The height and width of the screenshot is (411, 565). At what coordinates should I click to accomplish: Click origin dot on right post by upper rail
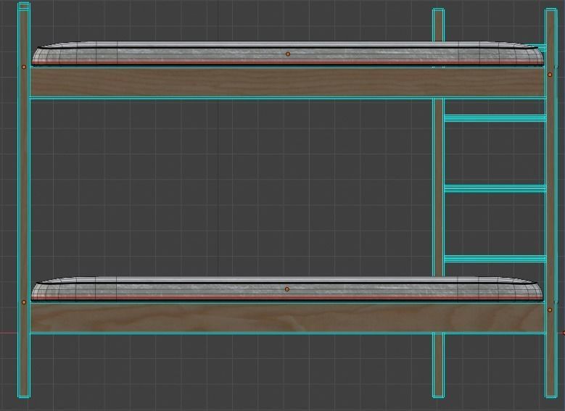pos(550,75)
